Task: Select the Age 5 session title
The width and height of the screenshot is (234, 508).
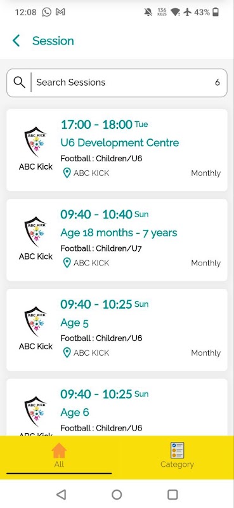Action: pos(74,323)
